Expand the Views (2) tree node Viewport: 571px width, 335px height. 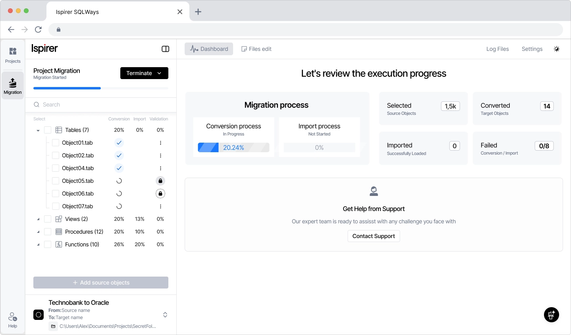coord(38,219)
